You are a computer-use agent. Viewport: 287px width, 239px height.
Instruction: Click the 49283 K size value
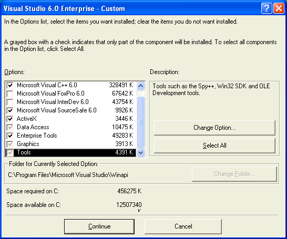(122, 136)
